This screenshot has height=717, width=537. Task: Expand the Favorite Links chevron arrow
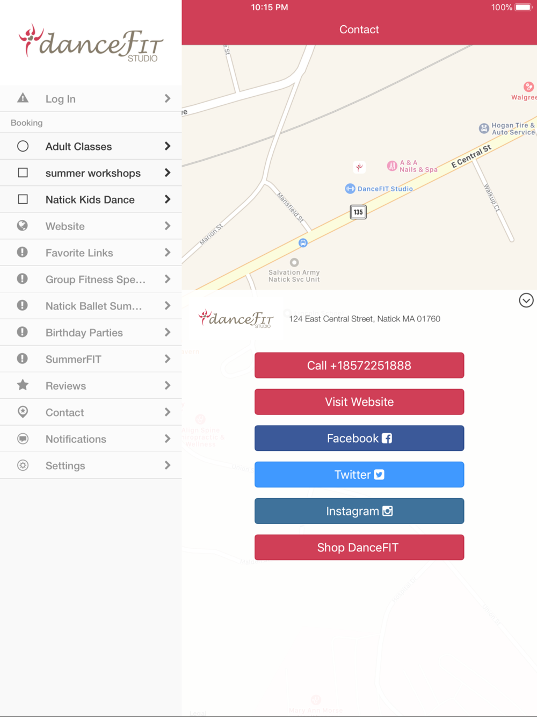pyautogui.click(x=168, y=253)
